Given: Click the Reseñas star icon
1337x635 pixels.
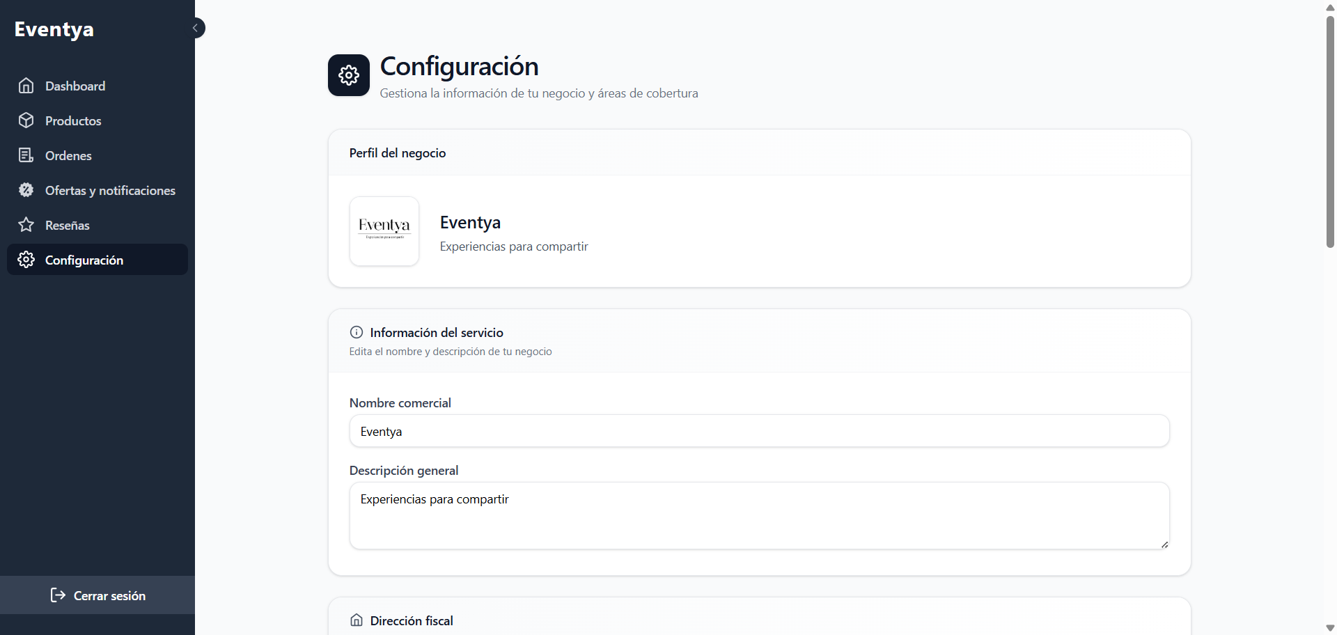Looking at the screenshot, I should click(x=26, y=225).
